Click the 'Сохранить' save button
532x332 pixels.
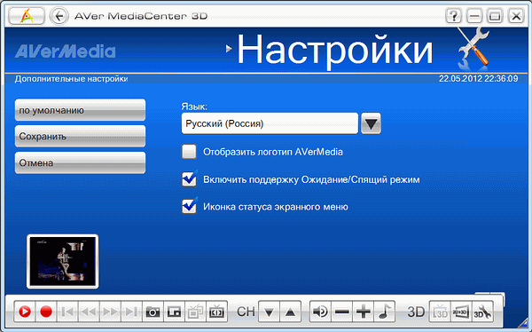pyautogui.click(x=80, y=136)
